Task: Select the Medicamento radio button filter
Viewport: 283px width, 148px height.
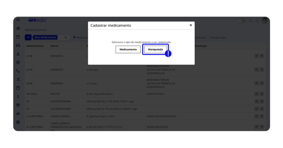Action: 74,37
